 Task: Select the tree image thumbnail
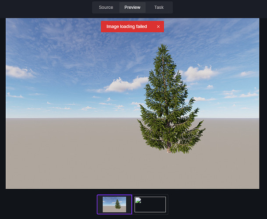(x=114, y=204)
